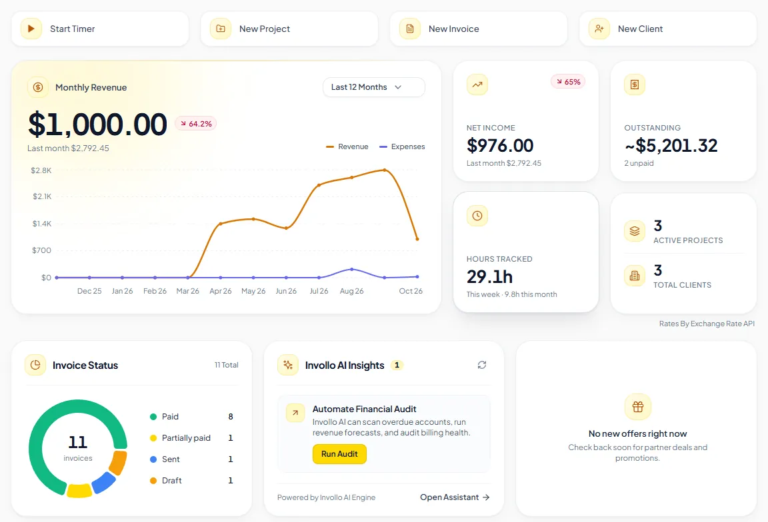Click the 29.1h hours tracked value
Image resolution: width=768 pixels, height=522 pixels.
[489, 276]
